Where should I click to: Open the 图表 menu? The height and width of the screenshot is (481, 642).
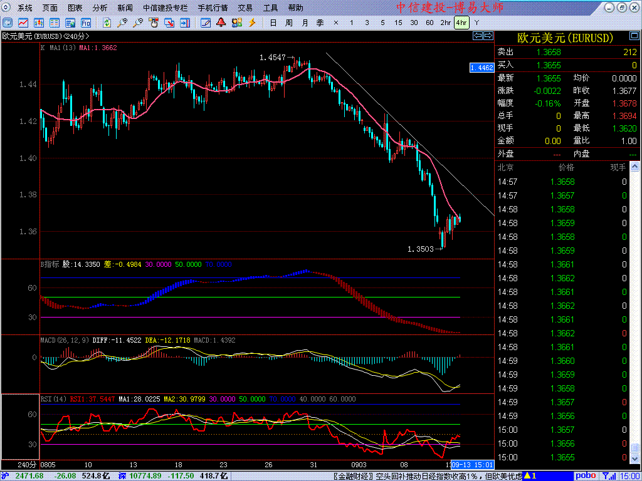(x=75, y=8)
